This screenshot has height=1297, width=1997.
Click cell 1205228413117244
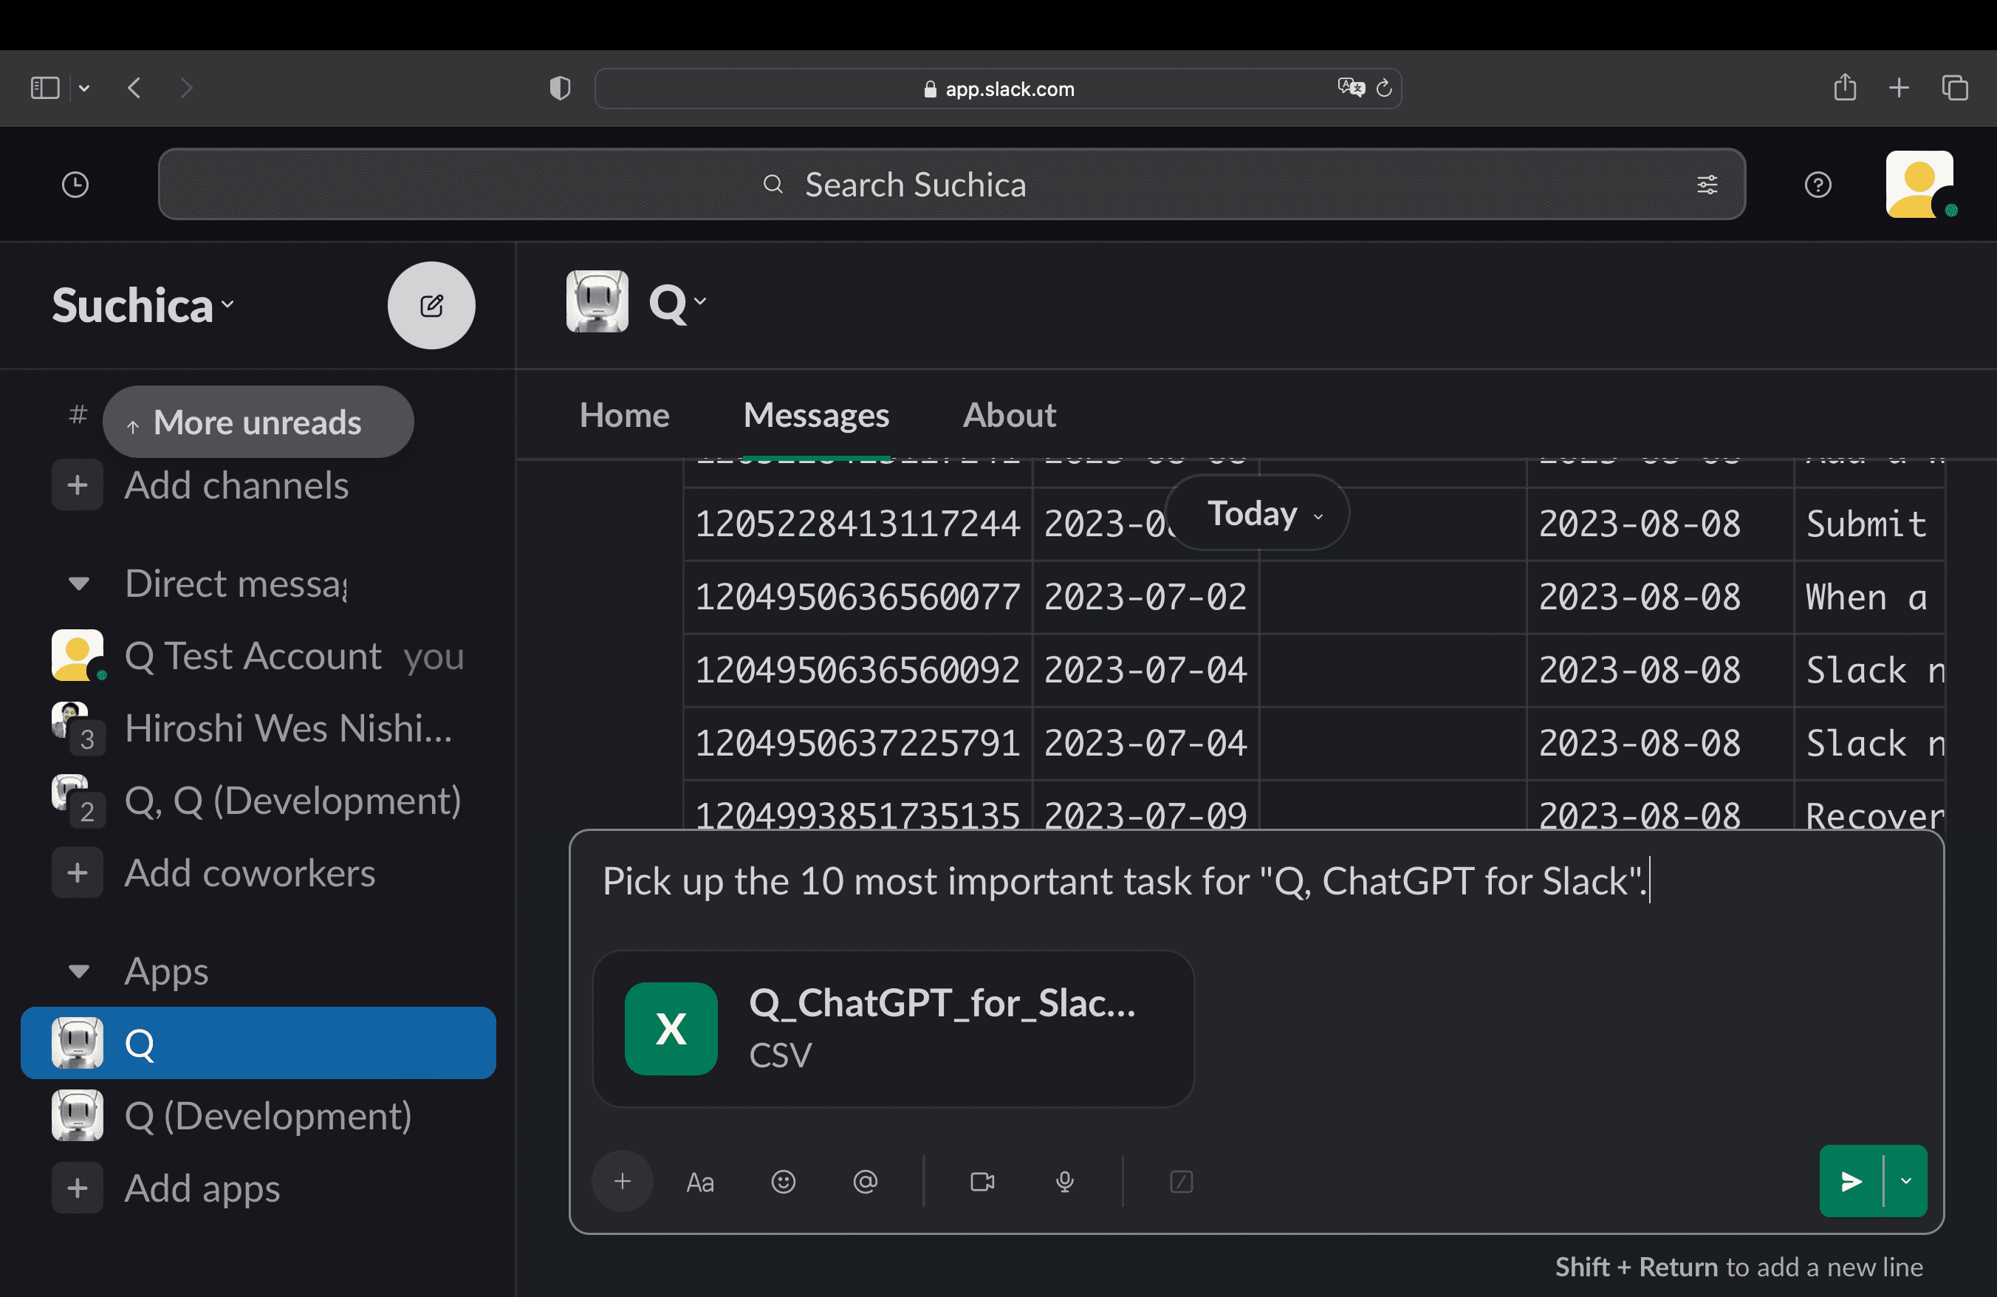pyautogui.click(x=857, y=524)
